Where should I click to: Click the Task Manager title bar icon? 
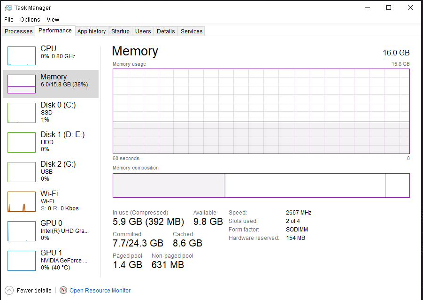8,8
